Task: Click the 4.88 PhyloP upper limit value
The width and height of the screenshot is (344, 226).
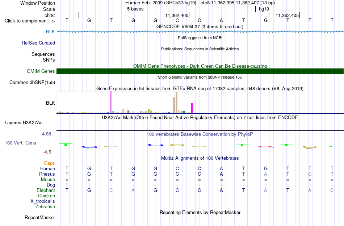Action: coord(46,134)
